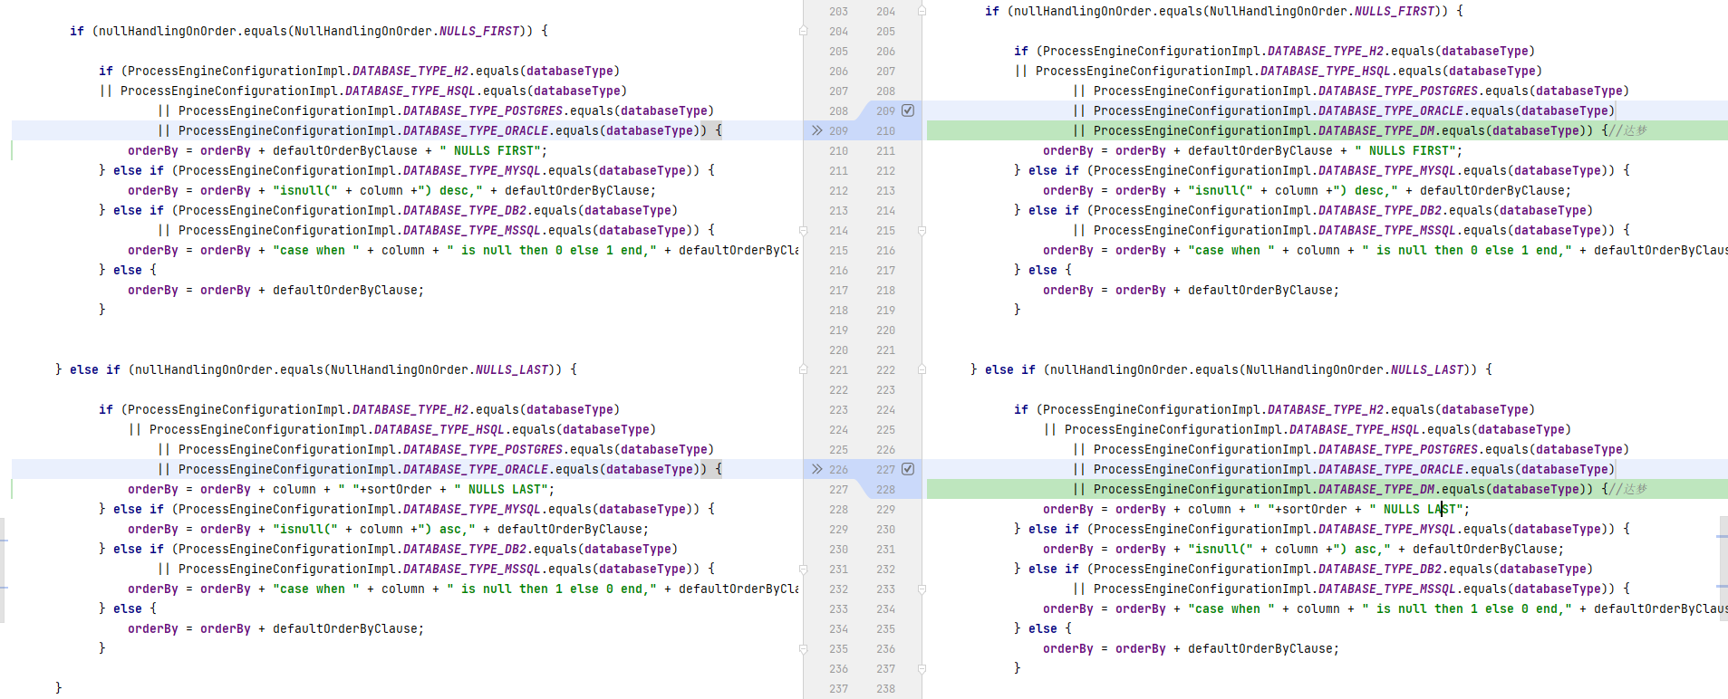Click left pane line containing " NULLS FIRST"
The width and height of the screenshot is (1728, 699).
click(337, 150)
